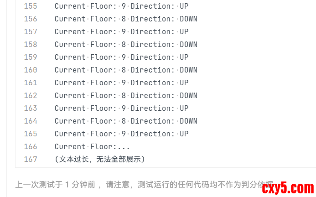The image size is (316, 197).
Task: Click the word DOWN on line 156
Action: (188, 19)
